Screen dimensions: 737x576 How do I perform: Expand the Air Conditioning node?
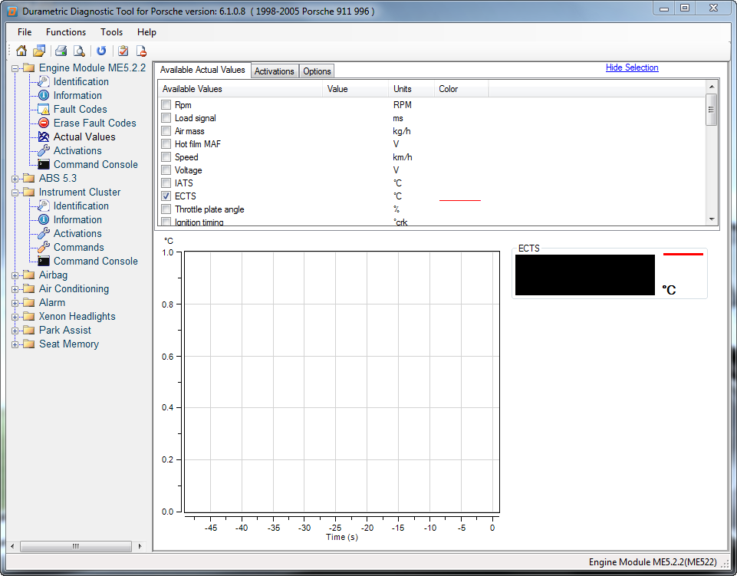(x=15, y=289)
